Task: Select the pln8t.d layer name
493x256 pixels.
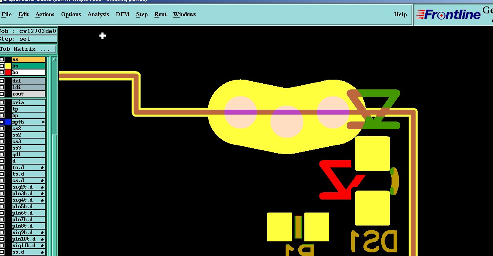Action: pos(28,226)
